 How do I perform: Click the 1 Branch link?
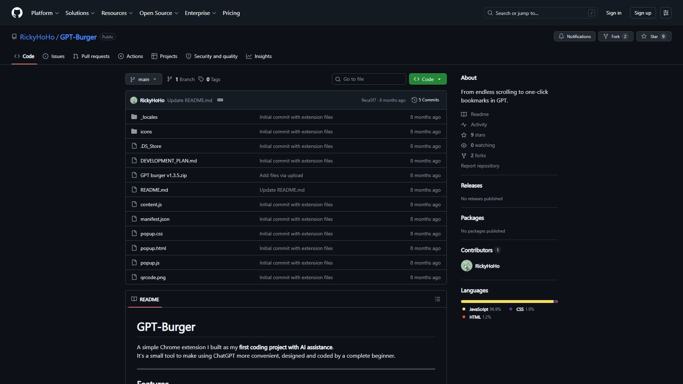pyautogui.click(x=181, y=79)
